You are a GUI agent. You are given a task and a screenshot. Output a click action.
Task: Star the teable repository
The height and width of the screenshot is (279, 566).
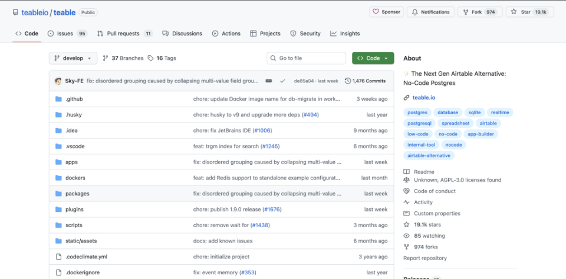(529, 12)
